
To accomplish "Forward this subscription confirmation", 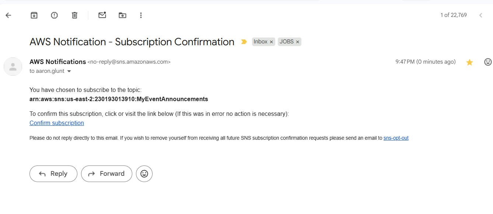I will (x=106, y=174).
